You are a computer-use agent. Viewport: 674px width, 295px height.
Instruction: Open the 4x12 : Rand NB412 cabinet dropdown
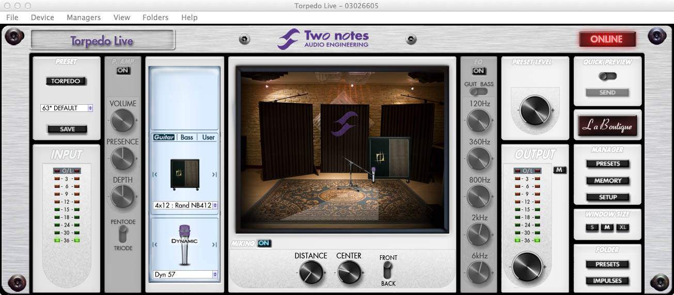185,205
